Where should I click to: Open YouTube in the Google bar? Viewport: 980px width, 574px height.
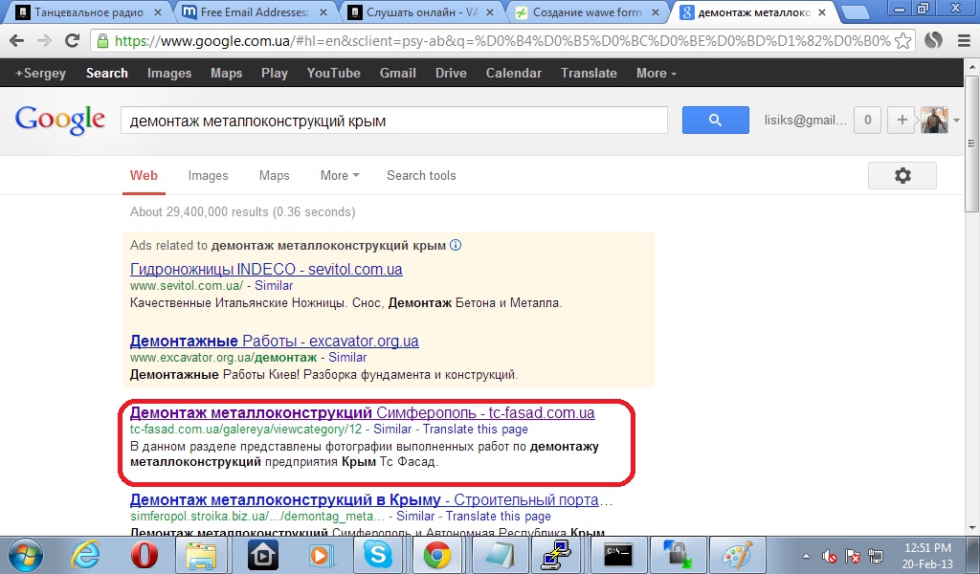click(x=333, y=73)
